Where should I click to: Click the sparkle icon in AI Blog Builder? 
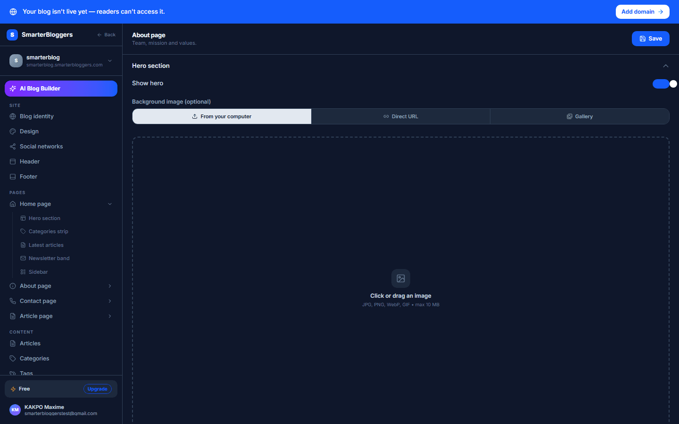tap(13, 89)
